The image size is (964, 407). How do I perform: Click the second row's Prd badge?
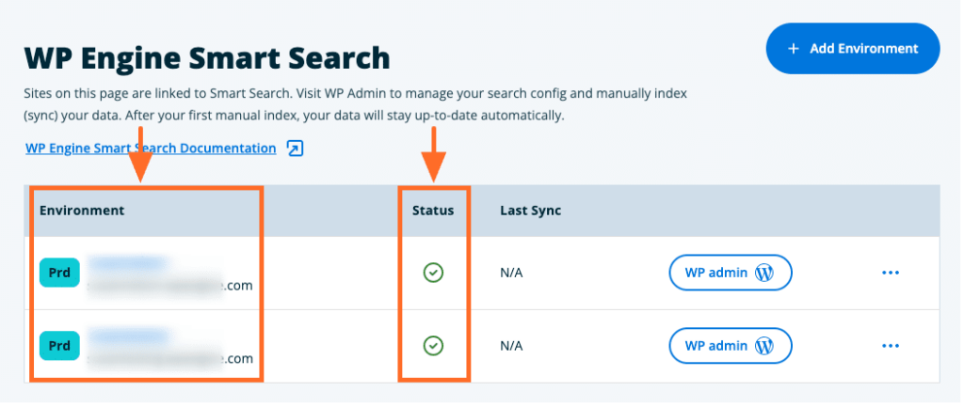[59, 346]
